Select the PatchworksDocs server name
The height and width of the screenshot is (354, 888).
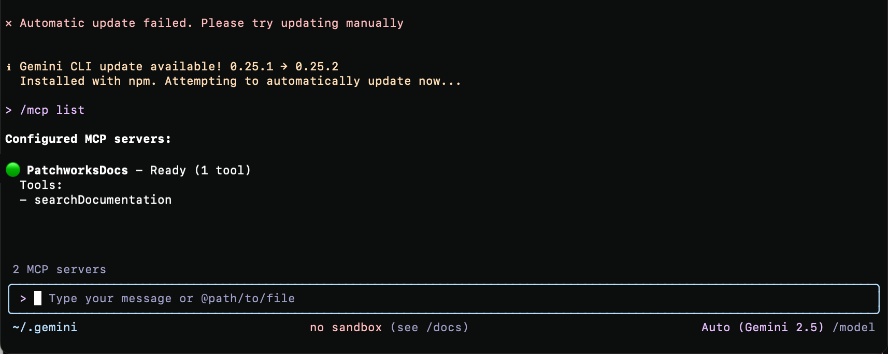tap(77, 170)
